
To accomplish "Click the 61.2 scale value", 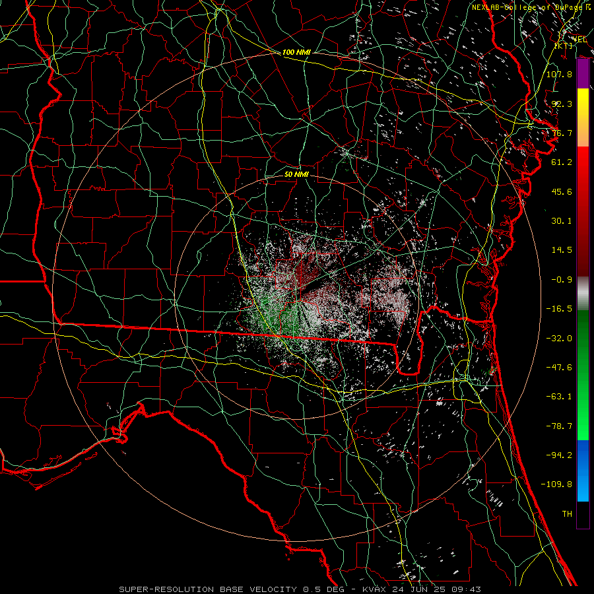I will (562, 162).
